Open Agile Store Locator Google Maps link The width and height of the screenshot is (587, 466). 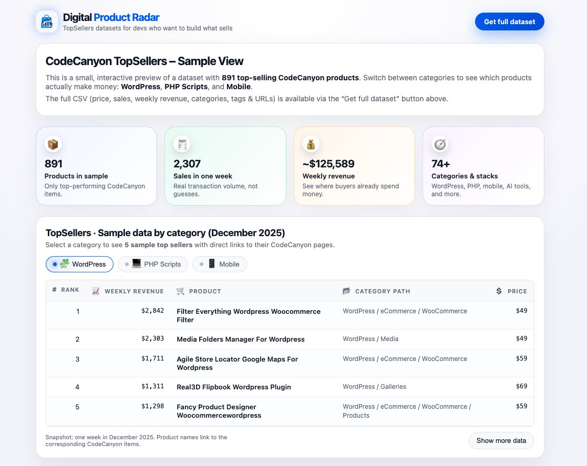[x=238, y=363]
